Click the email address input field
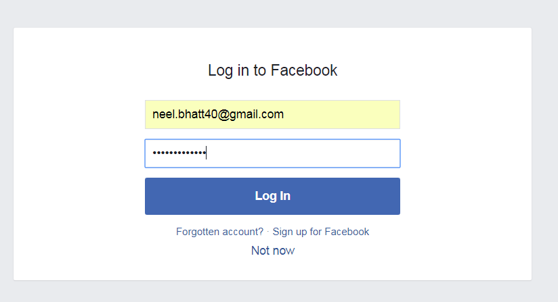The width and height of the screenshot is (558, 302). click(272, 114)
